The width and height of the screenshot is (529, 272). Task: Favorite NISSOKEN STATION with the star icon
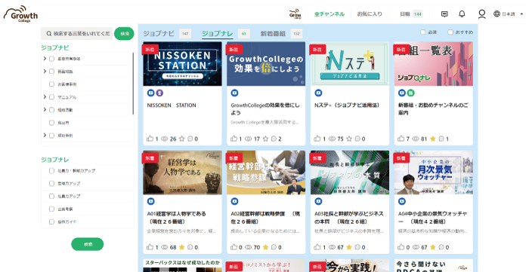click(182, 139)
